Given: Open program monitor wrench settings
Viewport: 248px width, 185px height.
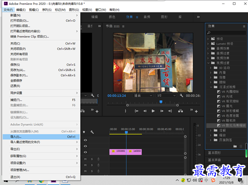Looking at the screenshot, I should (181, 95).
